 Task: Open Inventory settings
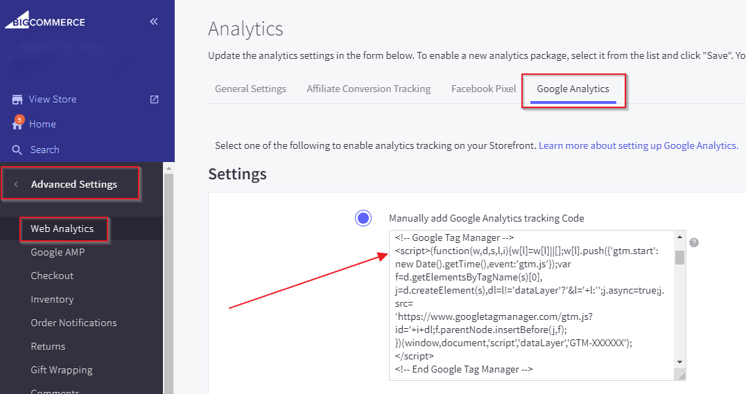[52, 299]
